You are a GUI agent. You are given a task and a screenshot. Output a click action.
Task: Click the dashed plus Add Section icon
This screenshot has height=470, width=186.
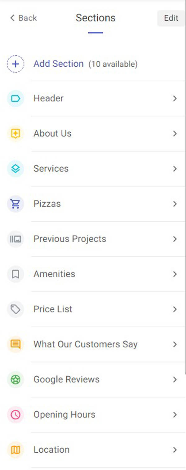tap(15, 64)
